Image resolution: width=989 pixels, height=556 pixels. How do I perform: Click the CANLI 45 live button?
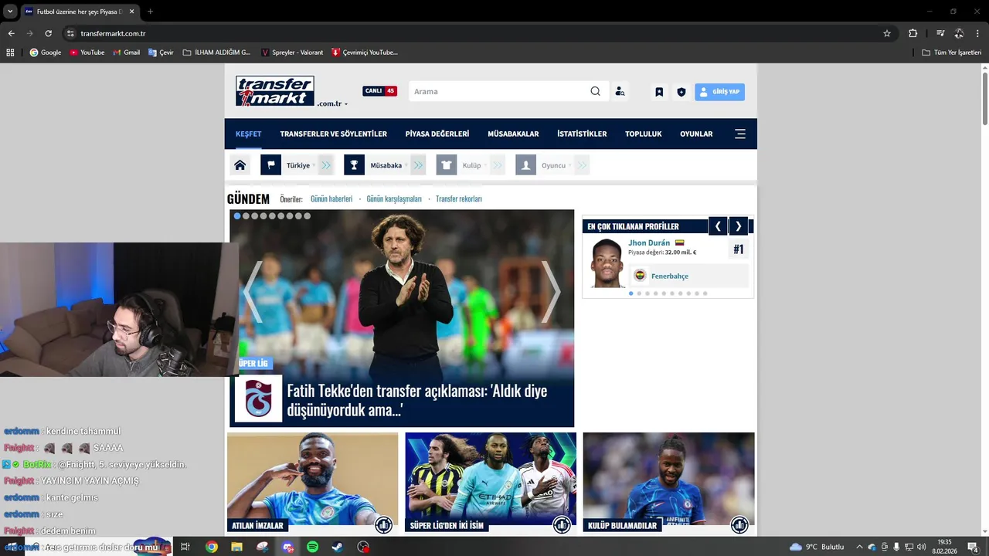click(x=379, y=91)
